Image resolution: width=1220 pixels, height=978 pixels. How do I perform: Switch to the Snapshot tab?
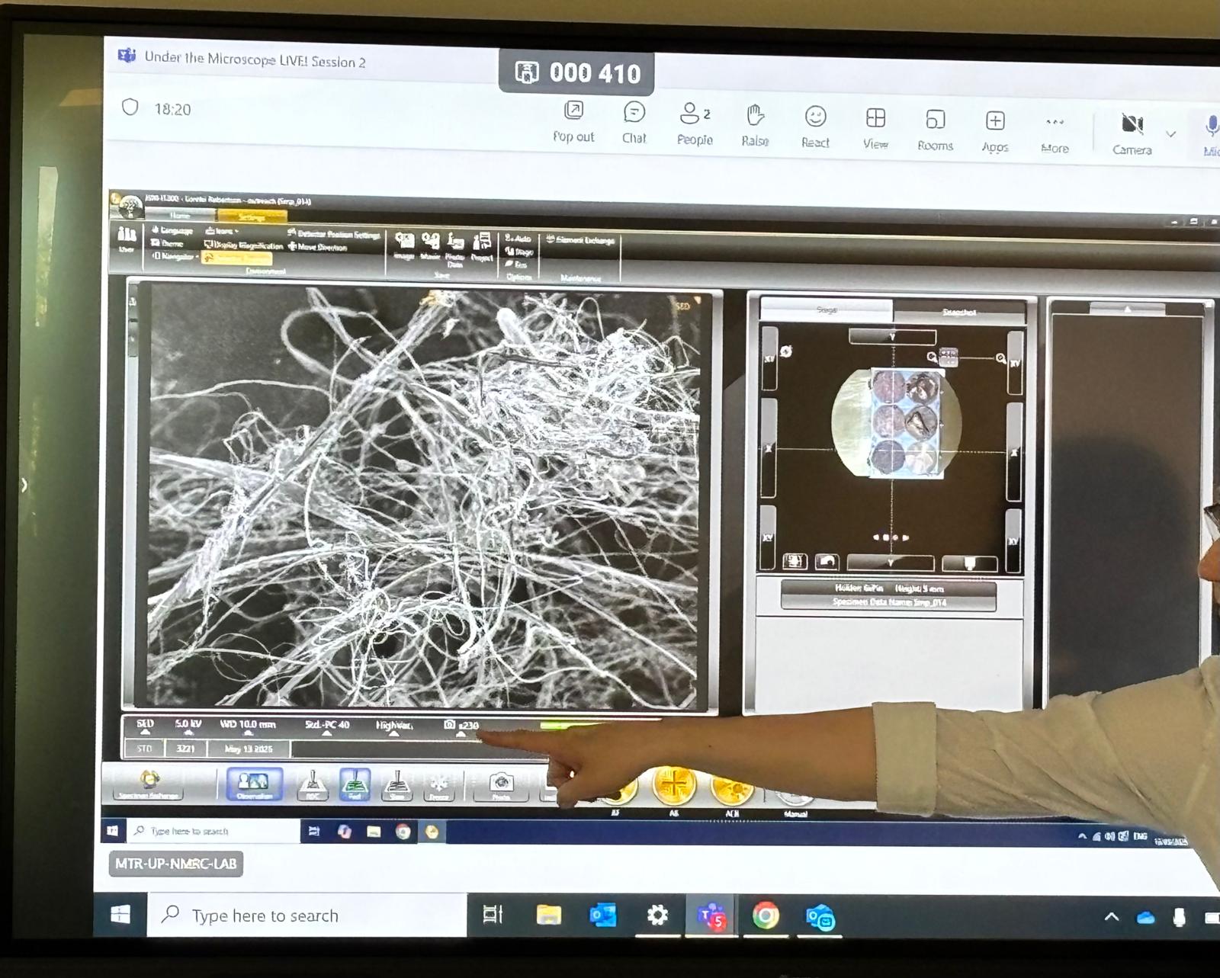(x=958, y=312)
